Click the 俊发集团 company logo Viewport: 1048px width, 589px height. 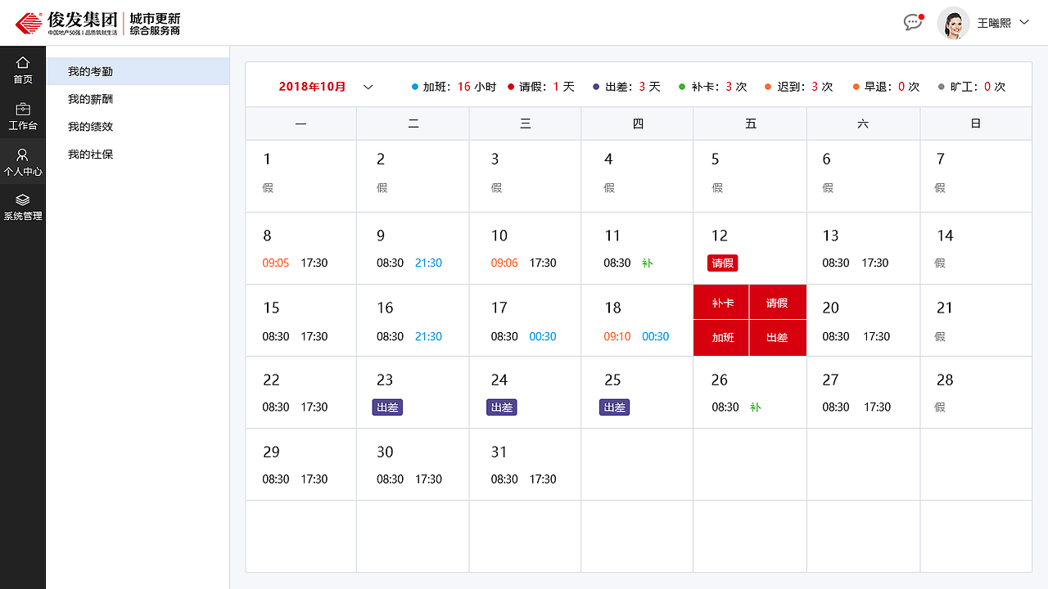coord(61,22)
